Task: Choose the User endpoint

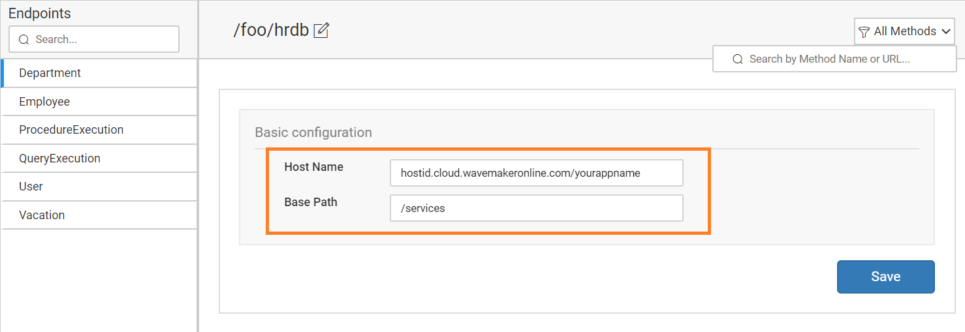Action: tap(31, 187)
